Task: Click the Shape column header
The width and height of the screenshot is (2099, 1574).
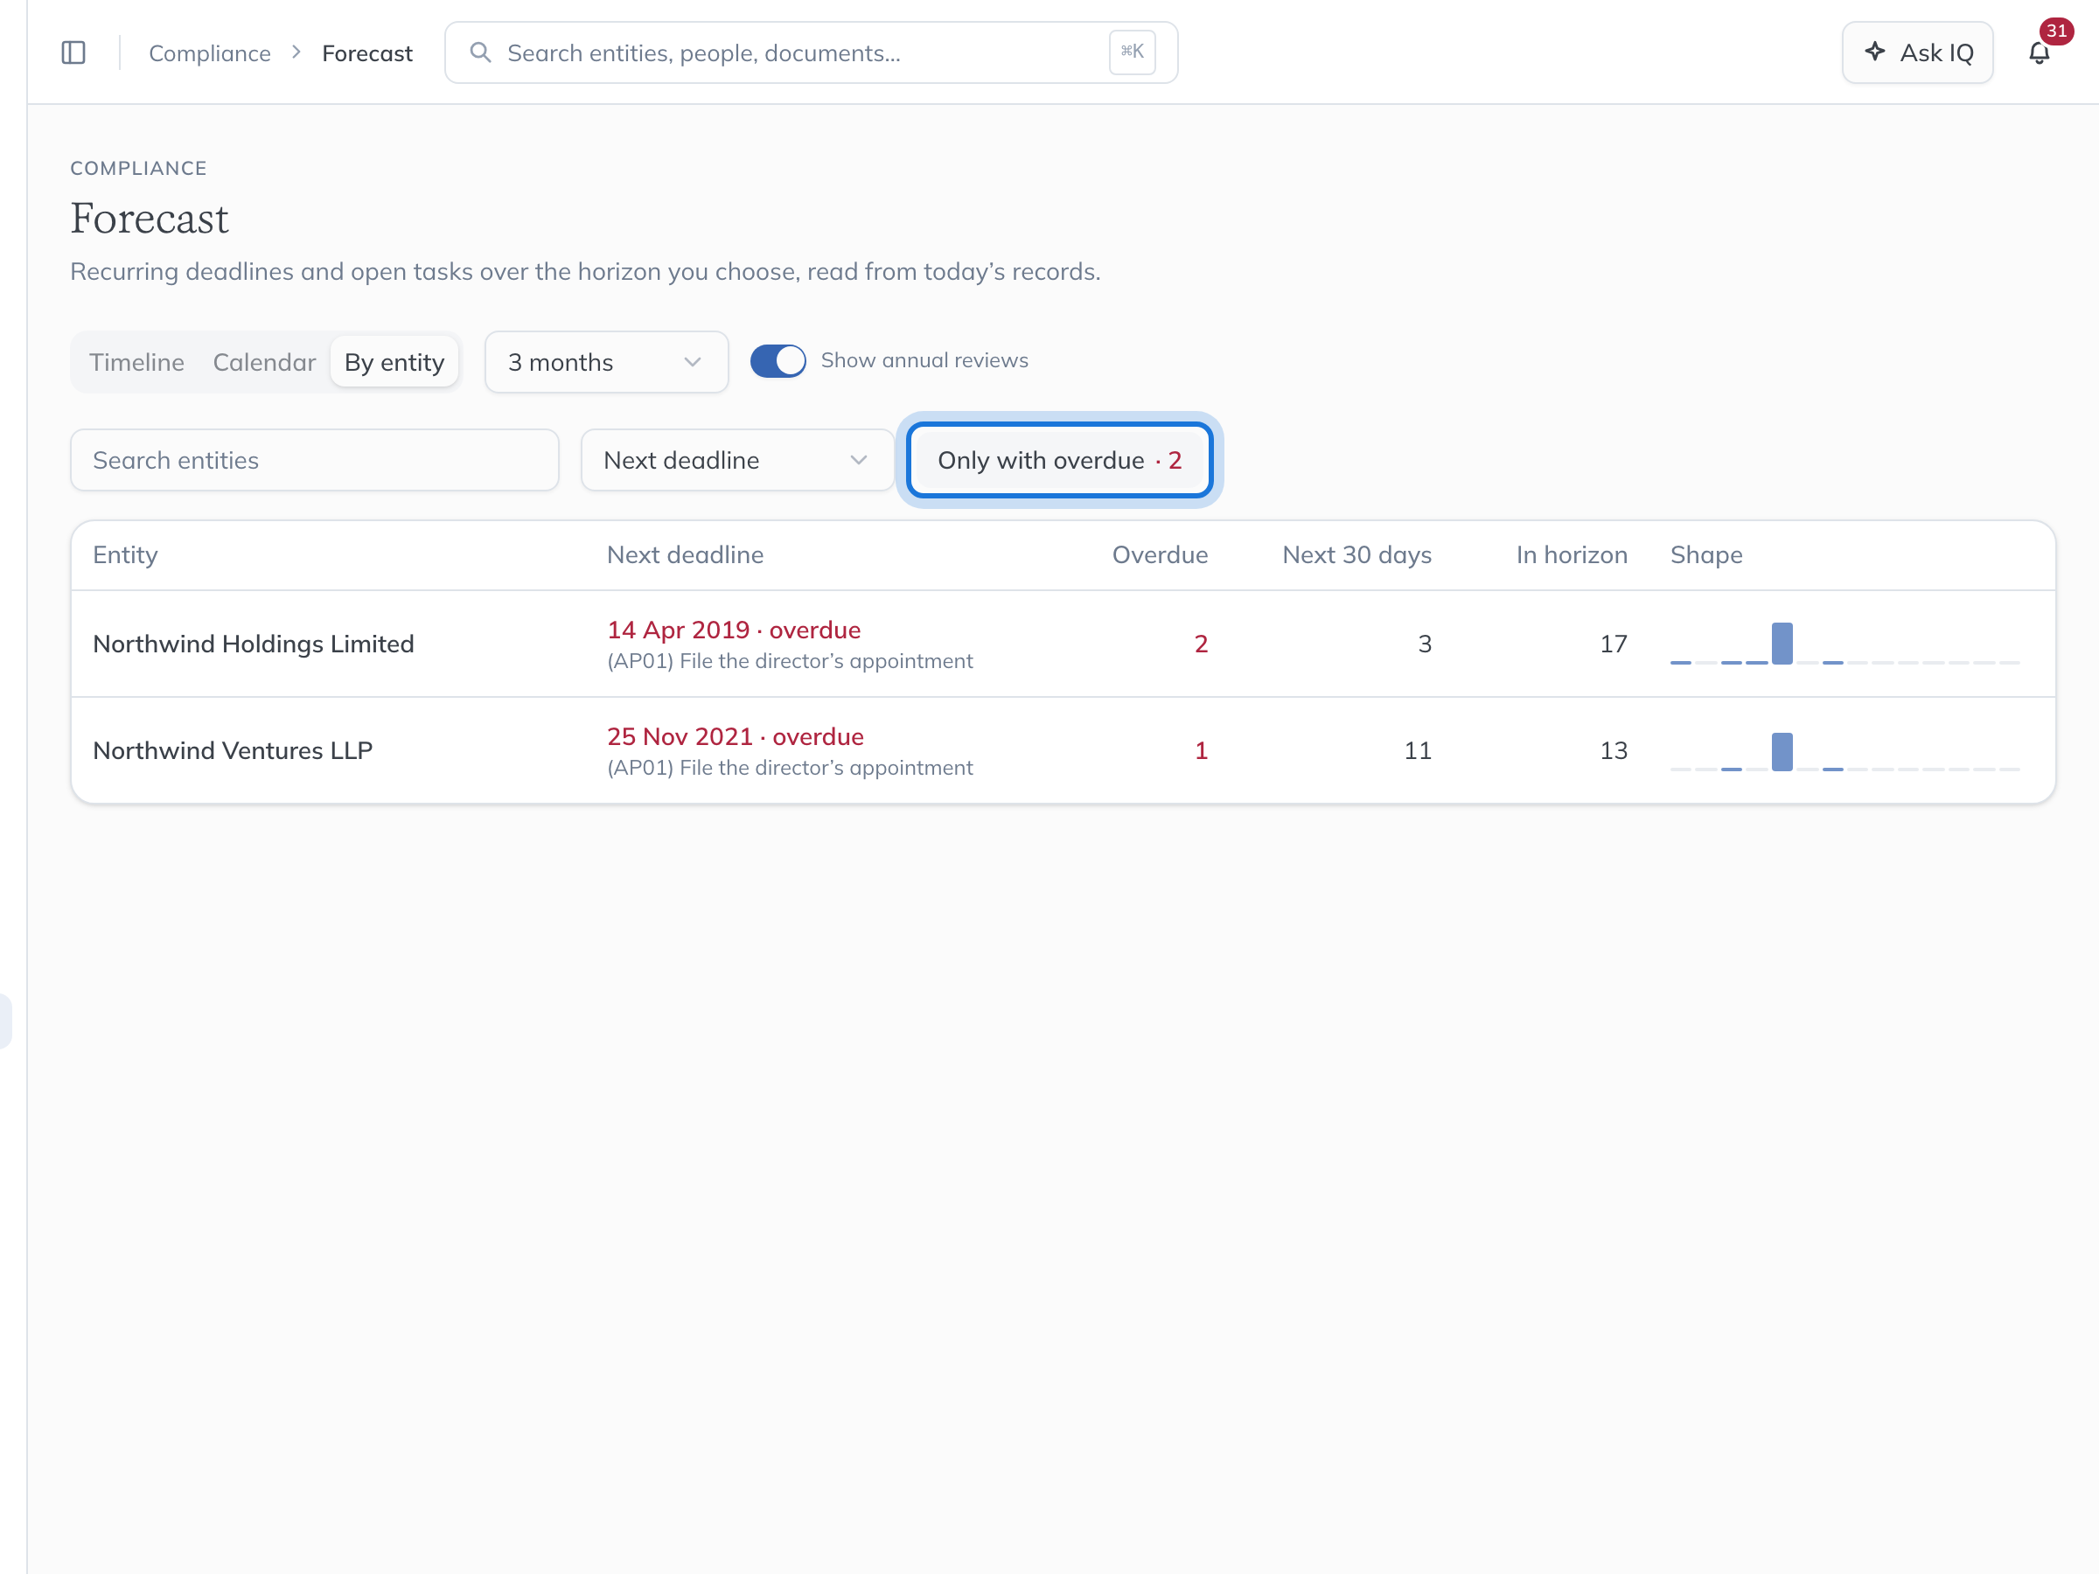Action: [1706, 555]
